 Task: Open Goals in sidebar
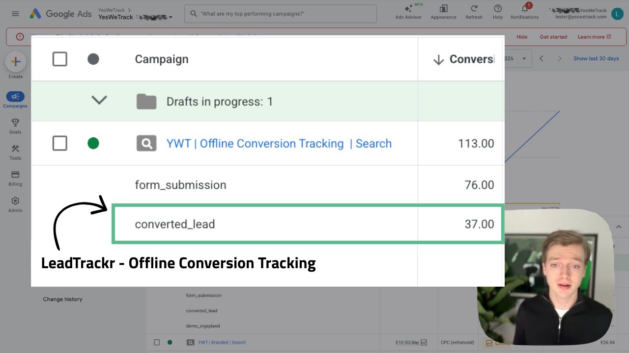click(x=15, y=126)
